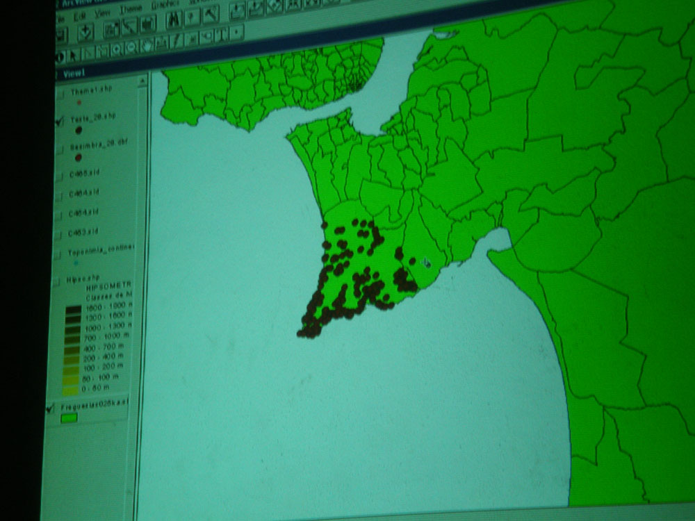The image size is (695, 521).
Task: Select the Zoom In magnifier tool
Action: 117,49
